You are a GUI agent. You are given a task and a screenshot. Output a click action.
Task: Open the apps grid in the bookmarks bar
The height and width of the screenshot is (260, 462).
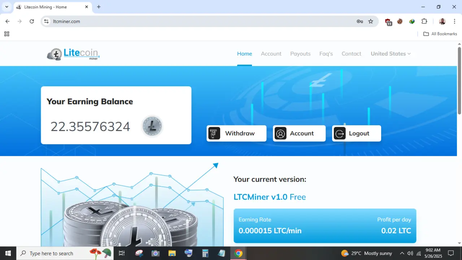pyautogui.click(x=6, y=34)
